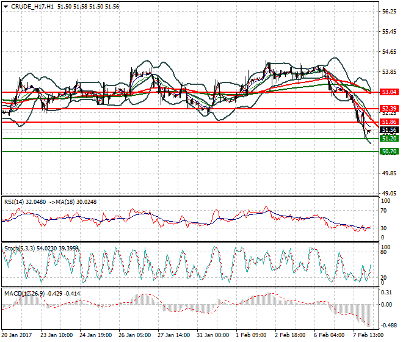Click the green 50.70 support label
Viewport: 403px width, 342px height.
pos(389,151)
